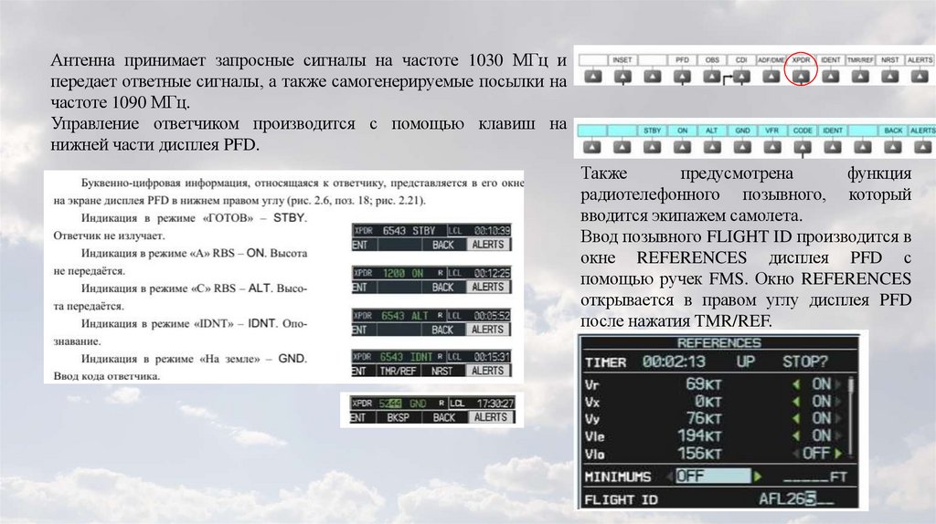Click the arrow key under cyan-row ALERTS
This screenshot has width=936, height=524.
(923, 147)
